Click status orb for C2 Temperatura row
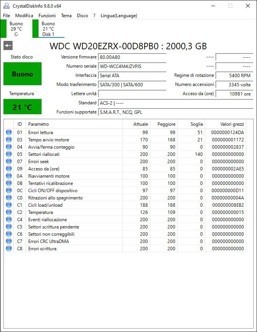The height and width of the screenshot is (332, 257). [9, 212]
